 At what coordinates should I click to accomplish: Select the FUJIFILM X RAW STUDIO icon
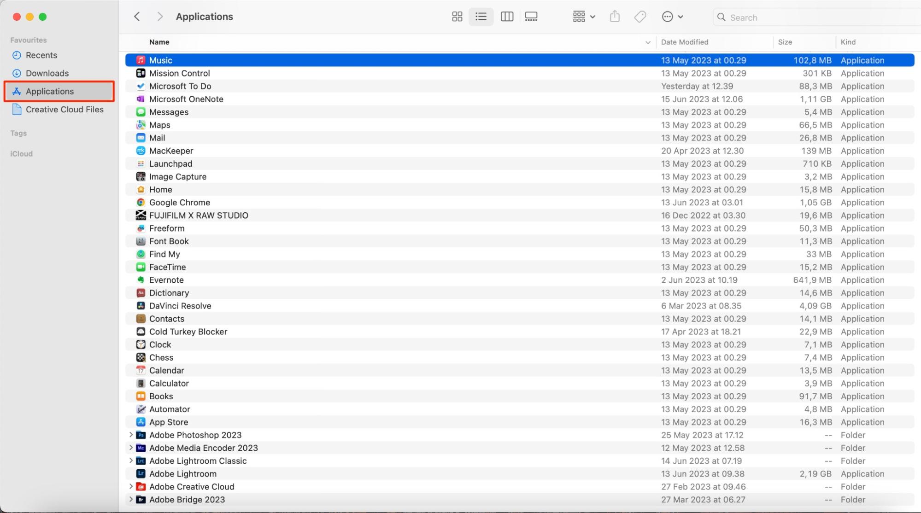click(141, 215)
